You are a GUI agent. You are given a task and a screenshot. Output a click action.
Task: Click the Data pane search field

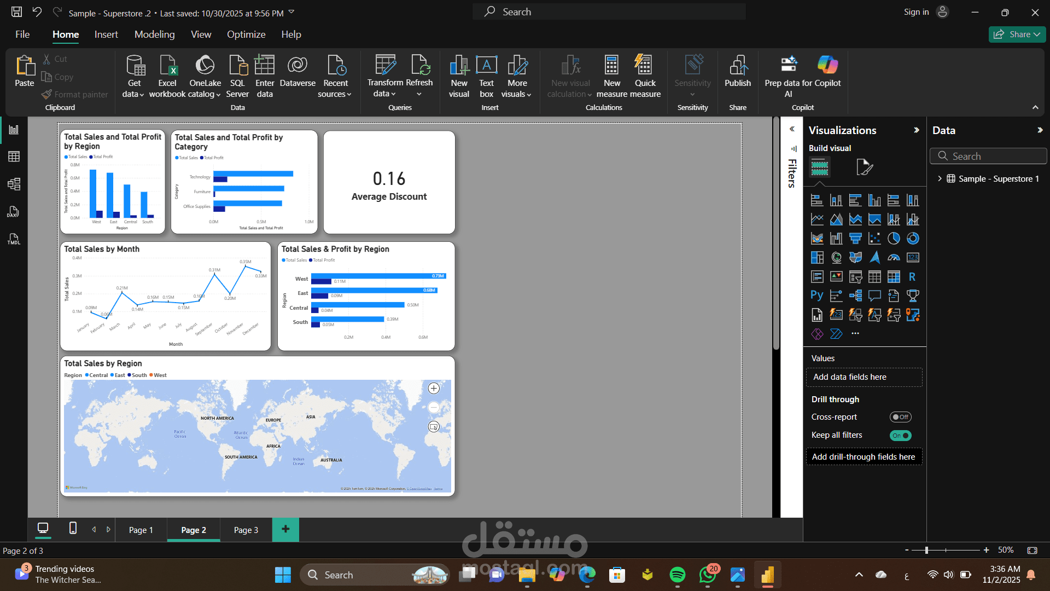(x=990, y=157)
